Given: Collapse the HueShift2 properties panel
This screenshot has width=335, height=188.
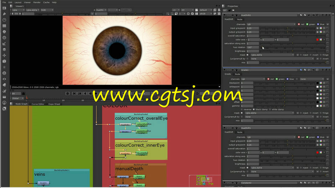Looking at the screenshot, I should tap(224, 15).
